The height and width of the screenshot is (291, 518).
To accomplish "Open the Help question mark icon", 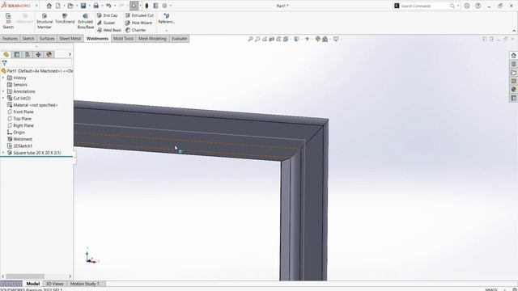I will 478,6.
